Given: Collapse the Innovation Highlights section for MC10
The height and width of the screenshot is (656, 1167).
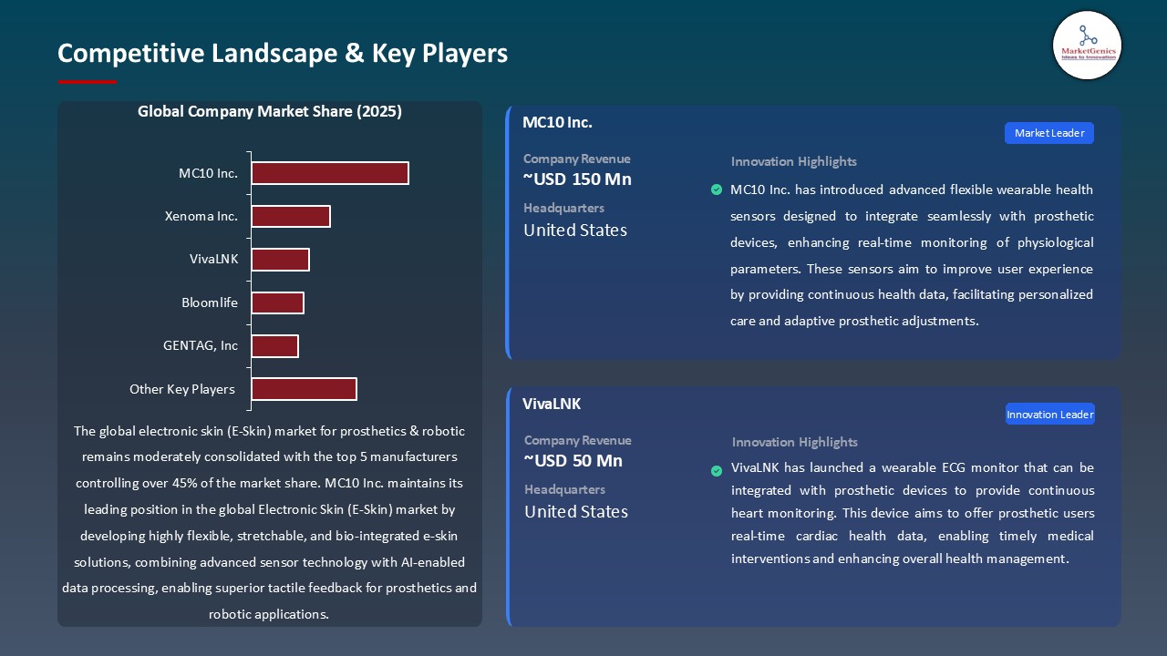Looking at the screenshot, I should [793, 161].
